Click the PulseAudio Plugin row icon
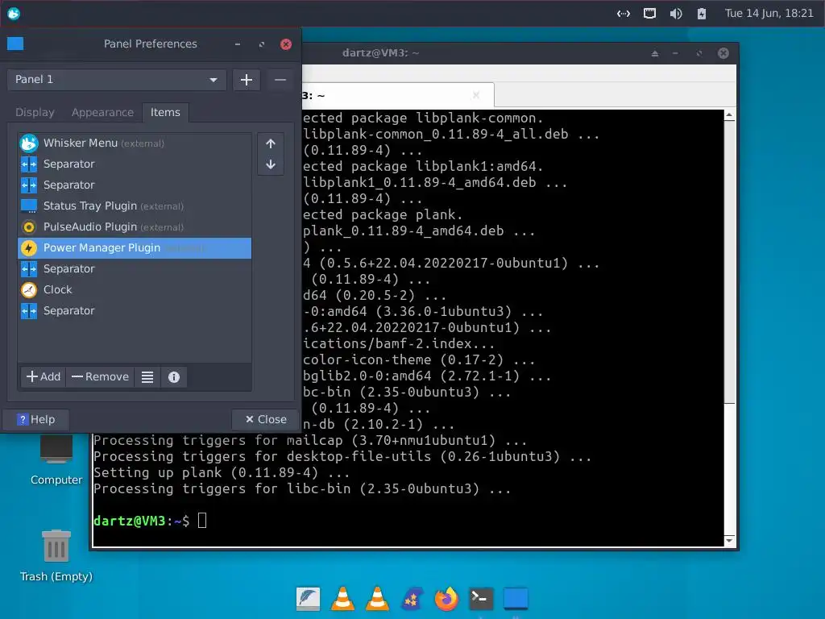The image size is (825, 619). (29, 226)
